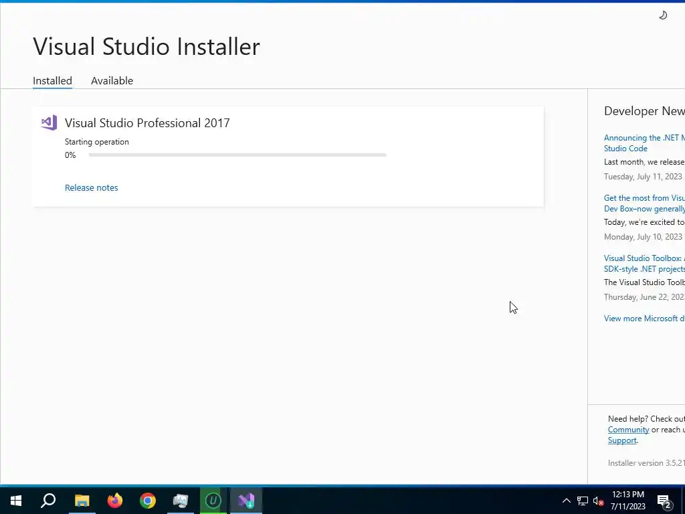Open the Community help link
Image resolution: width=685 pixels, height=514 pixels.
[x=628, y=430]
